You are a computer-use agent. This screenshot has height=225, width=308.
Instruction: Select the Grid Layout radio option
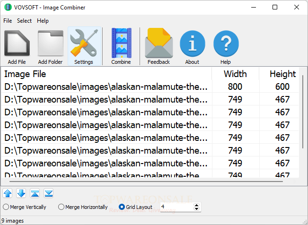135,207
